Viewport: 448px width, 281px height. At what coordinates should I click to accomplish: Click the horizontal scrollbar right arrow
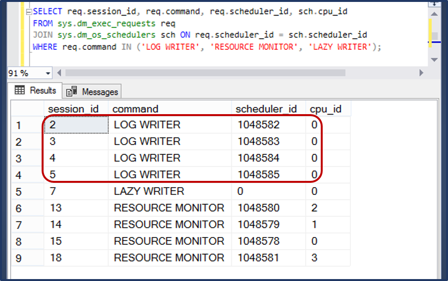pyautogui.click(x=420, y=73)
